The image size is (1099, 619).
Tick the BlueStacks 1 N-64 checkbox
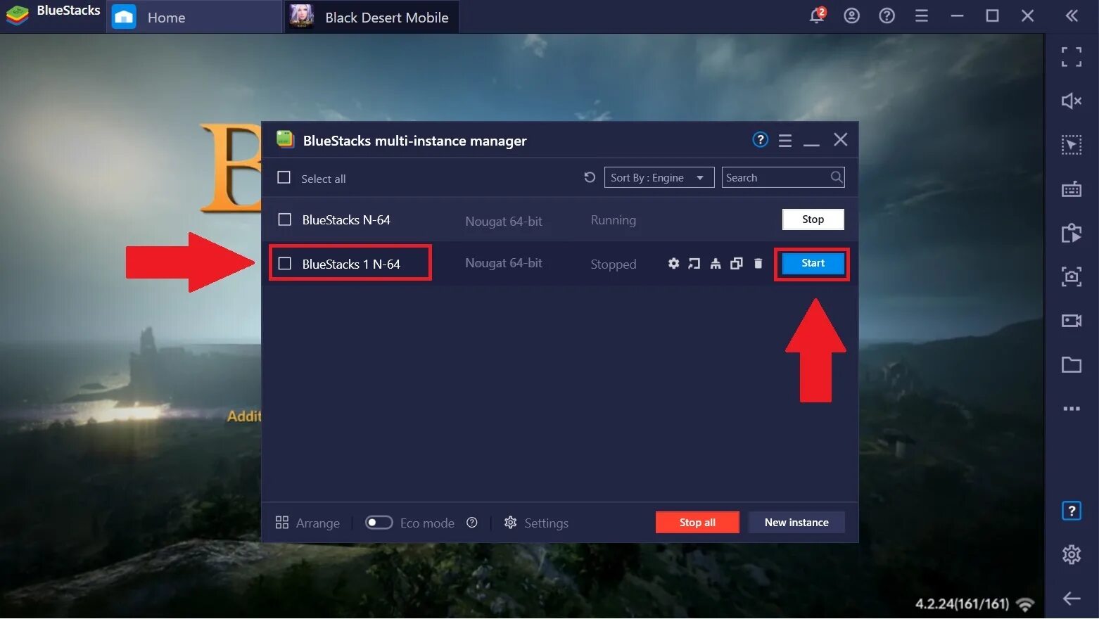click(x=284, y=263)
